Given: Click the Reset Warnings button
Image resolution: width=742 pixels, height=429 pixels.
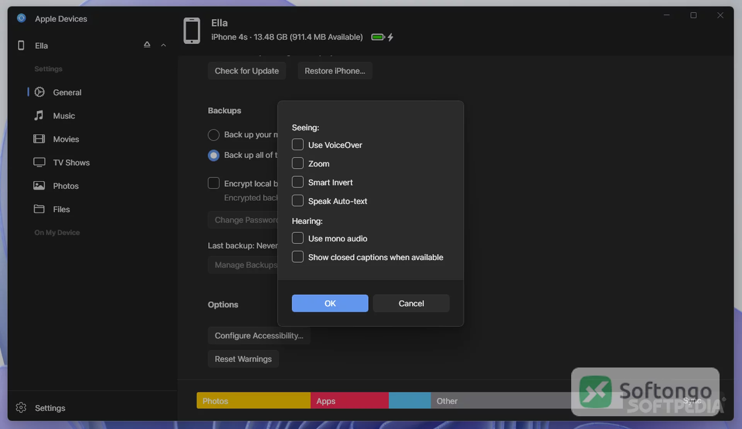Looking at the screenshot, I should pos(243,359).
